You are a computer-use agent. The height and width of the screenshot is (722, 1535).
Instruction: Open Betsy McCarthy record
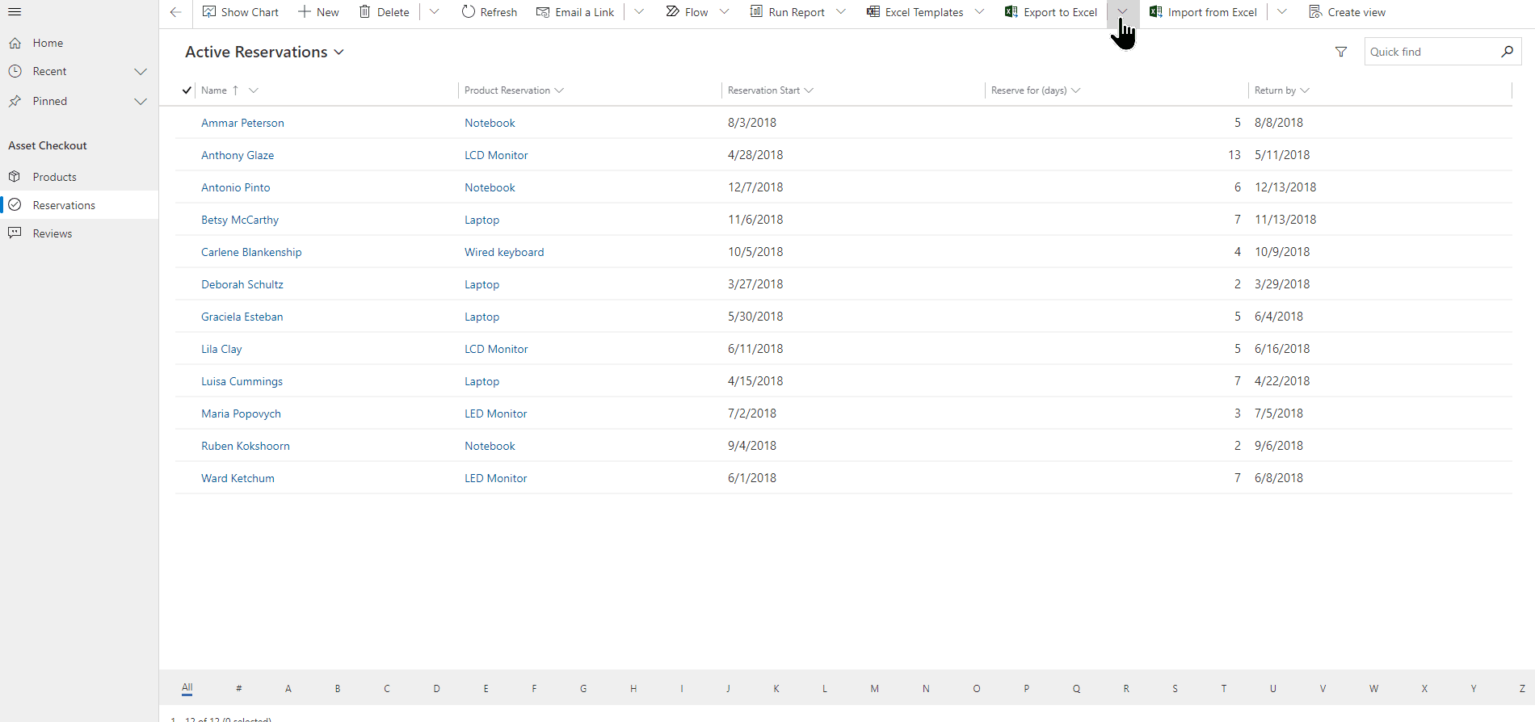(240, 220)
